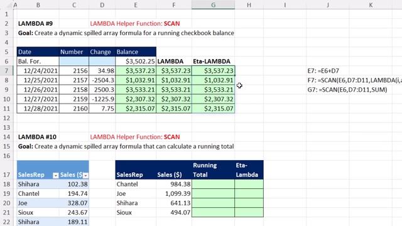Select the opening balance $3,502.25 cell
The width and height of the screenshot is (402, 226).
pyautogui.click(x=136, y=62)
